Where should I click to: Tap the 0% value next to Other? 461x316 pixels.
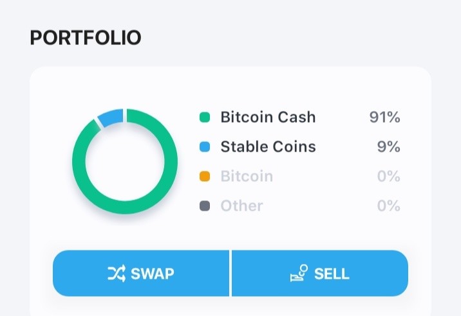[x=389, y=206]
